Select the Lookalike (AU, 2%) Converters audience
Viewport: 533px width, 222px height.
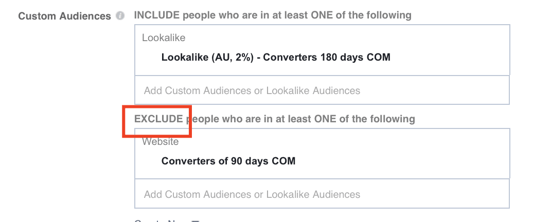click(x=276, y=57)
